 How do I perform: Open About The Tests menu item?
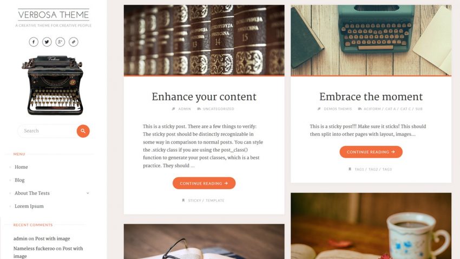[32, 193]
